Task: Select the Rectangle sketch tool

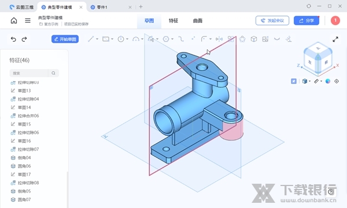Action: 106,39
